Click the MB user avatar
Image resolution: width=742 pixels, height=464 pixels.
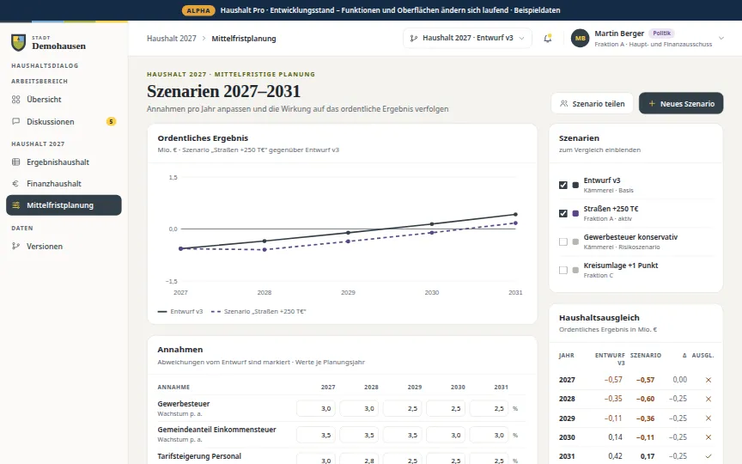point(581,39)
